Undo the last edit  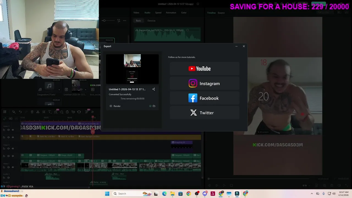click(x=20, y=112)
